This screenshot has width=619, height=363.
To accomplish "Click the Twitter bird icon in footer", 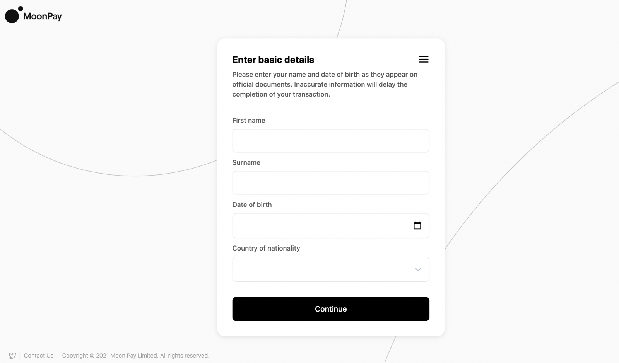I will 13,355.
